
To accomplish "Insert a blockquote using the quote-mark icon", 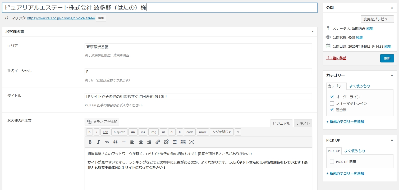I will click(x=115, y=142).
